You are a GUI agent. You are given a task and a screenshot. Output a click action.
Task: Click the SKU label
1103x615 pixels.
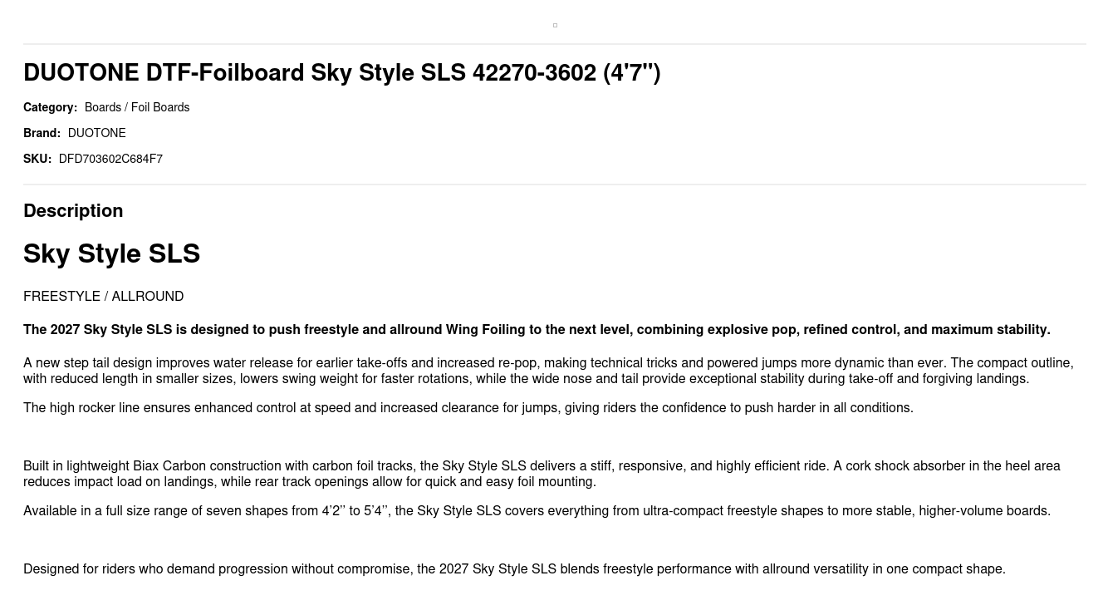(x=37, y=159)
